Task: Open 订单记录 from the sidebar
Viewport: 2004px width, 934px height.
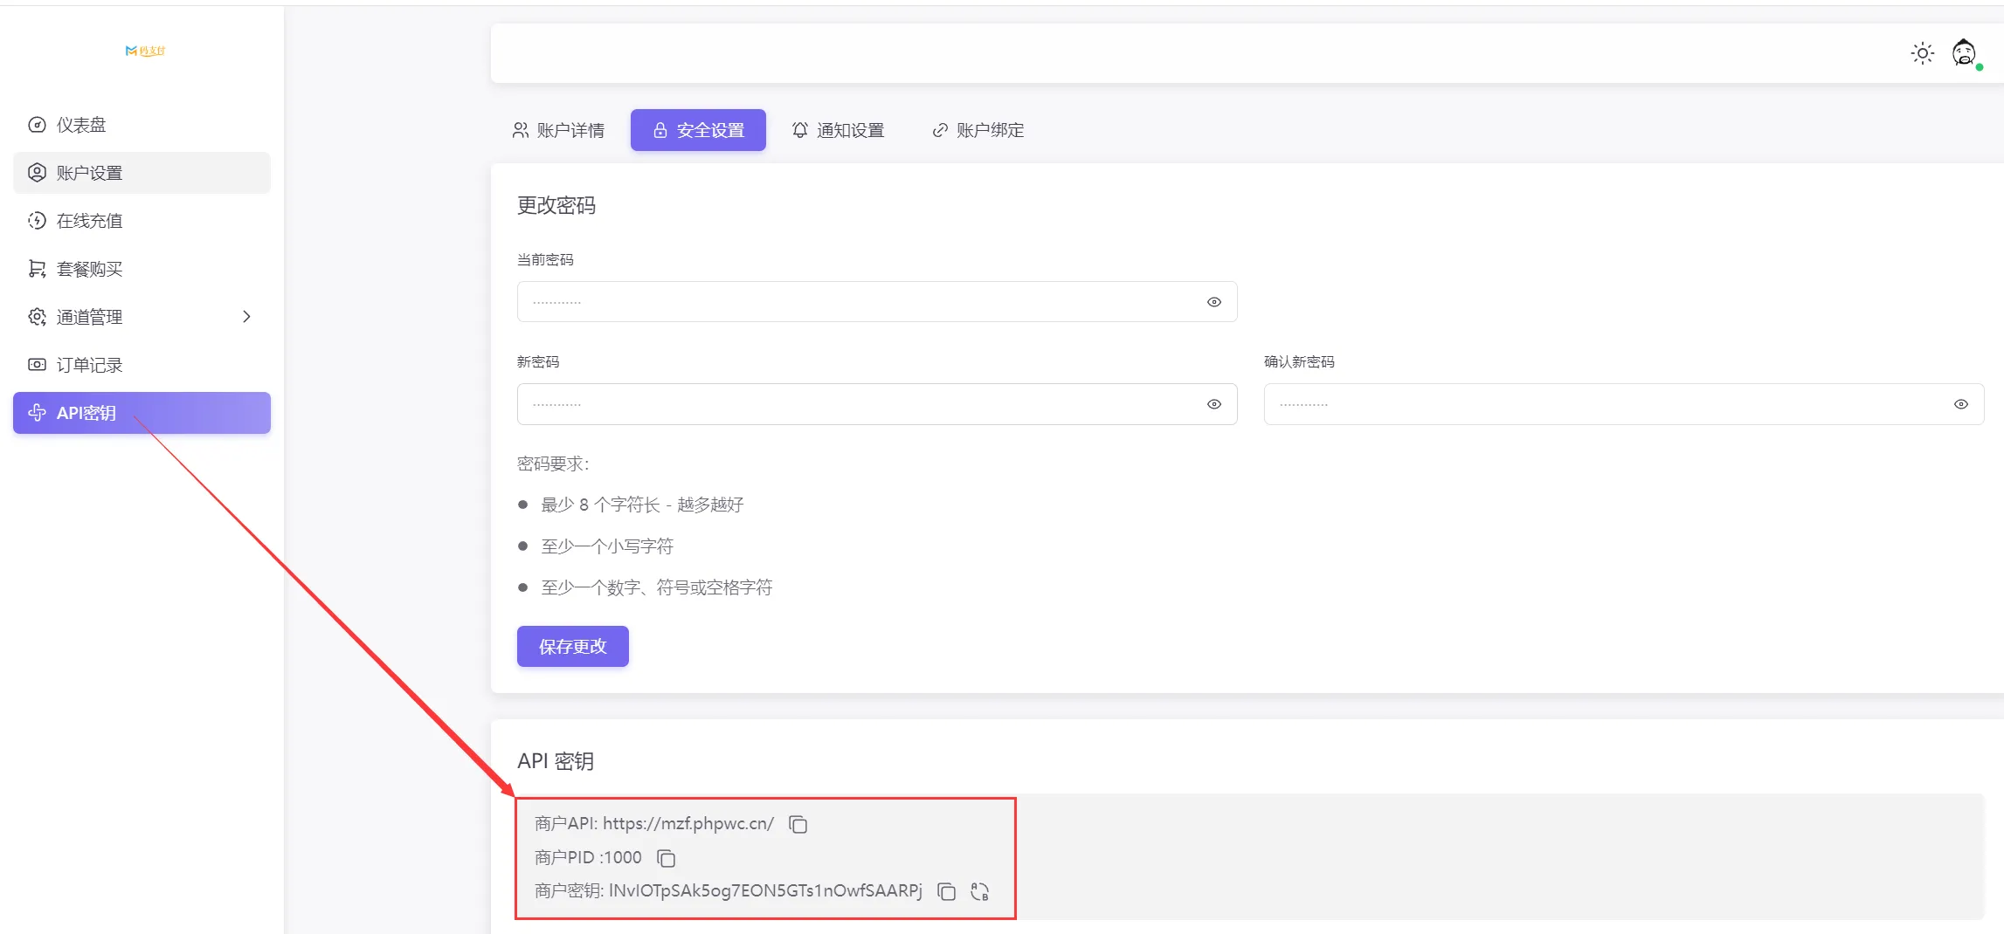Action: tap(89, 365)
